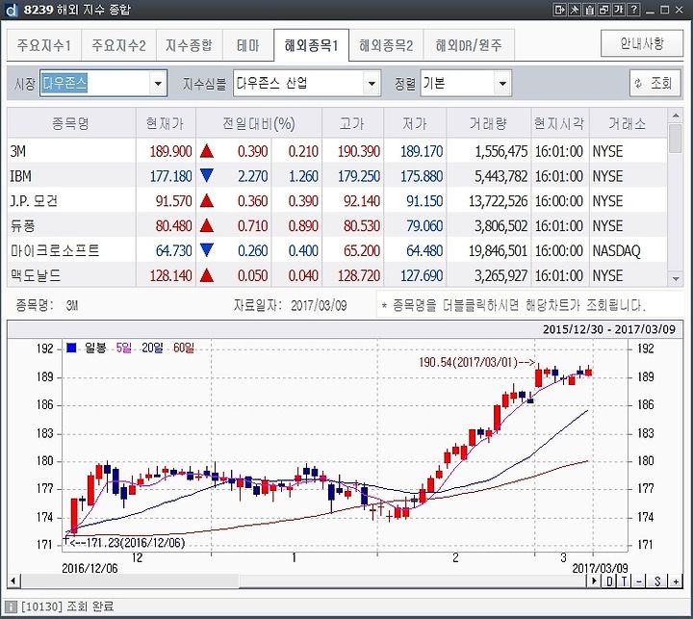The width and height of the screenshot is (693, 619).
Task: Click the 조회 query button
Action: pos(655,83)
